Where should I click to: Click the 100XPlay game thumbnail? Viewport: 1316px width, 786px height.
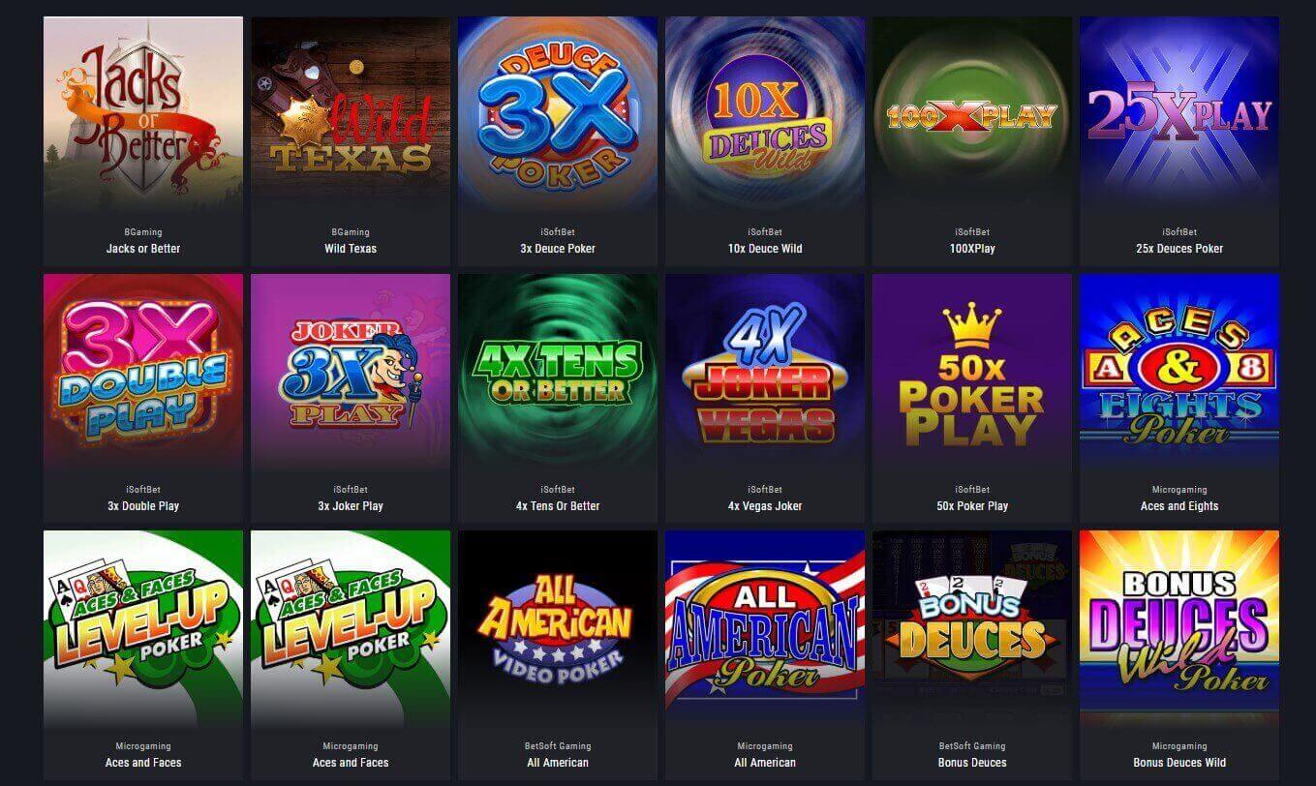point(972,116)
